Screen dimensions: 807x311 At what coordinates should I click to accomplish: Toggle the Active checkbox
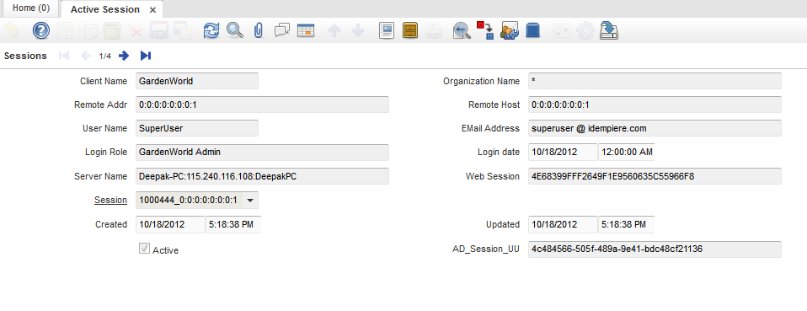click(x=144, y=249)
